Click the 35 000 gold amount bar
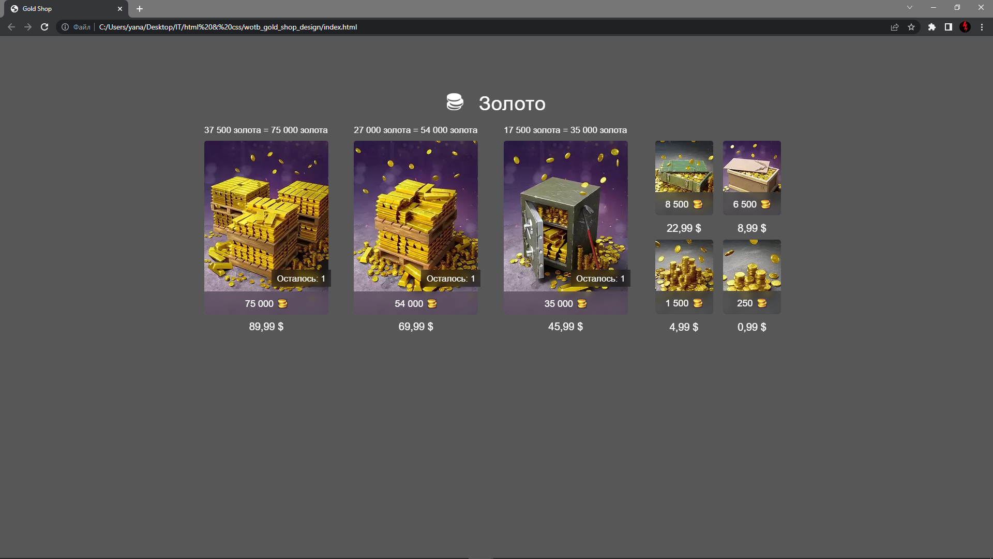The height and width of the screenshot is (559, 993). click(566, 303)
